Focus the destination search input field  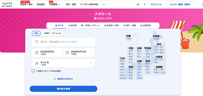click(63, 42)
